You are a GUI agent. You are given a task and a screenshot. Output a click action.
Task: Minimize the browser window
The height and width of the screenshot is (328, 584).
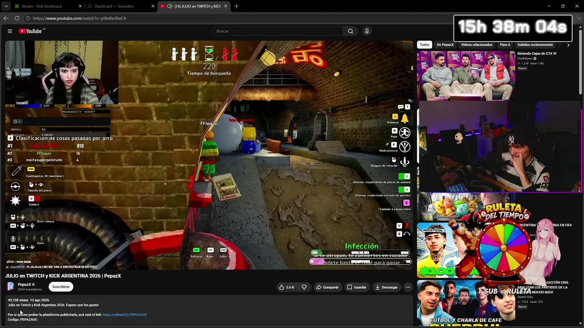coord(549,6)
